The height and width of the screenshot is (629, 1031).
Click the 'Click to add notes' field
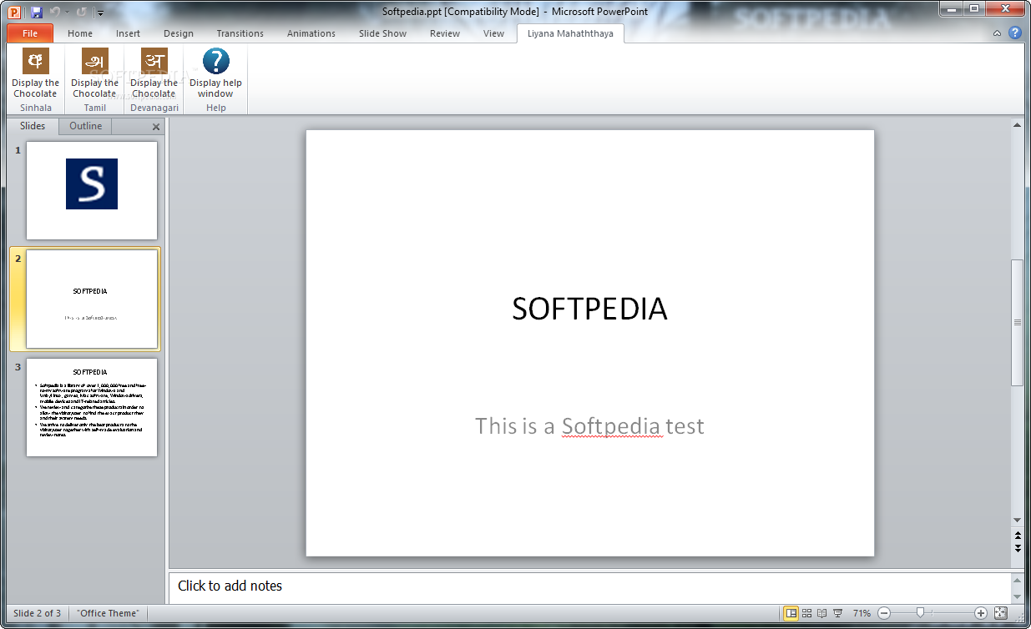click(x=589, y=587)
